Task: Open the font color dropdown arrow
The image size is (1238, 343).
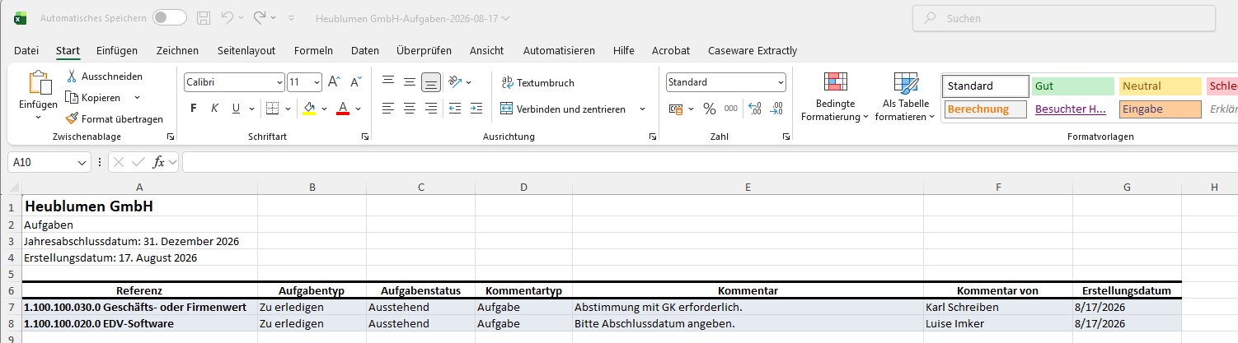Action: (359, 109)
